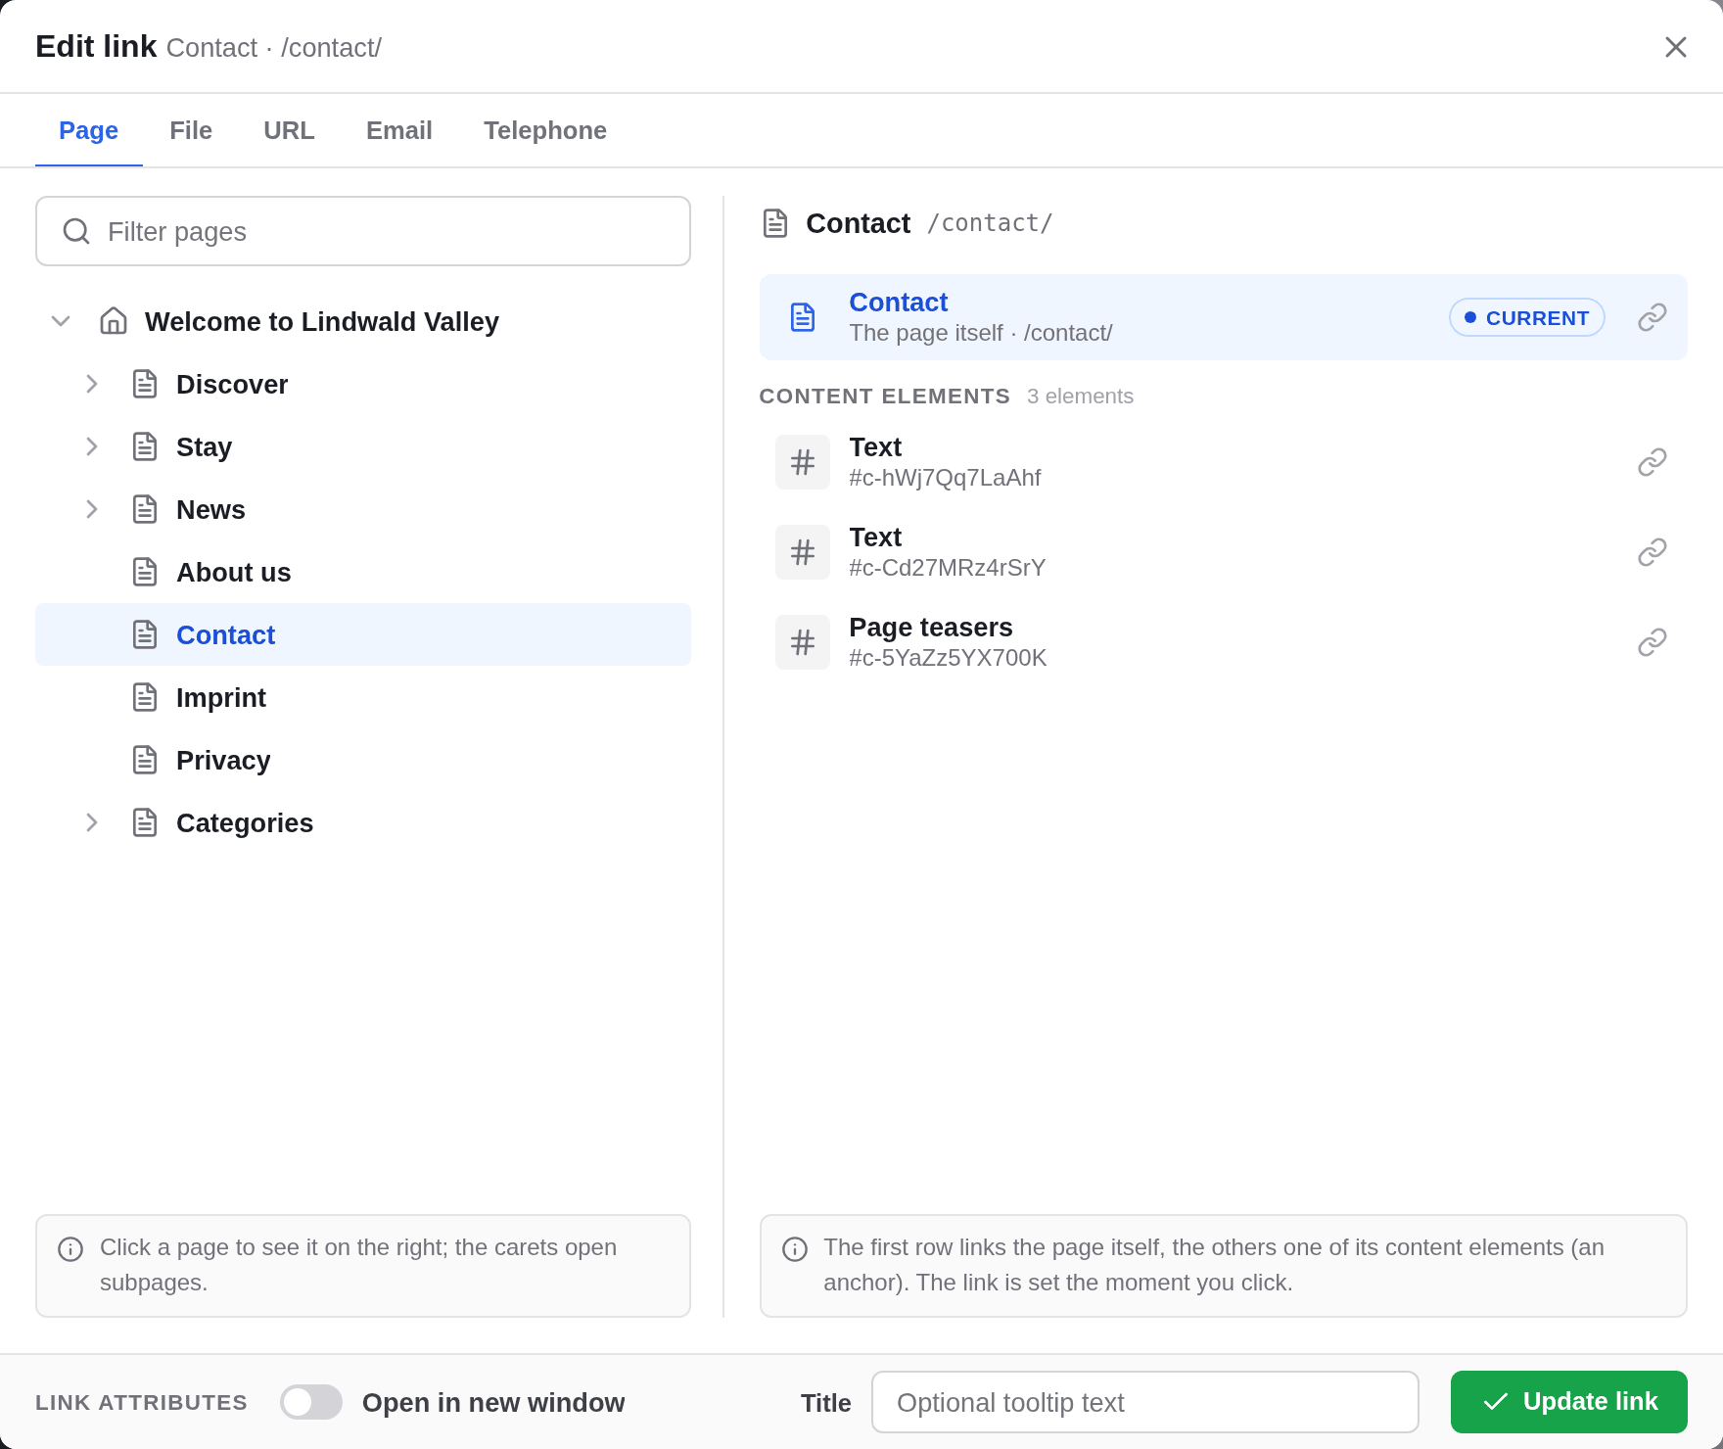The height and width of the screenshot is (1449, 1723).
Task: Collapse Welcome to Lindwald Valley tree root
Action: point(61,321)
